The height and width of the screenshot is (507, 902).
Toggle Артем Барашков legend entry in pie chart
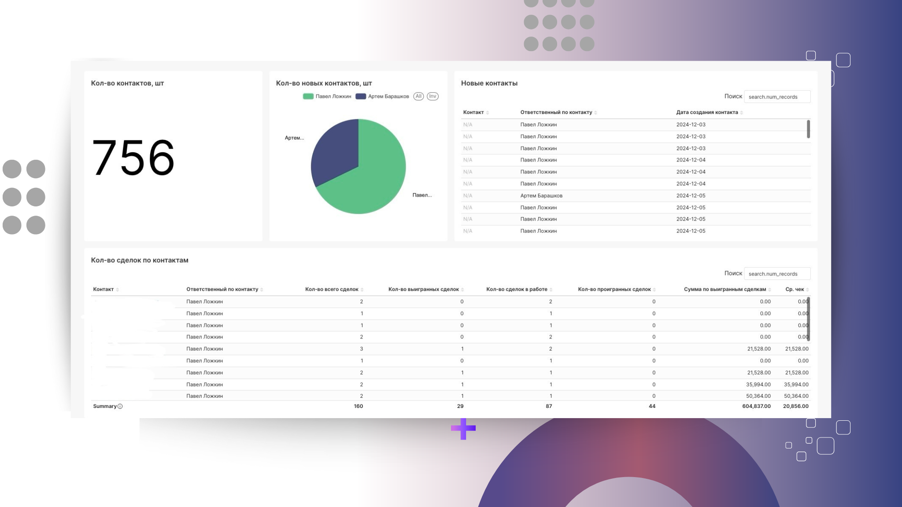click(382, 96)
